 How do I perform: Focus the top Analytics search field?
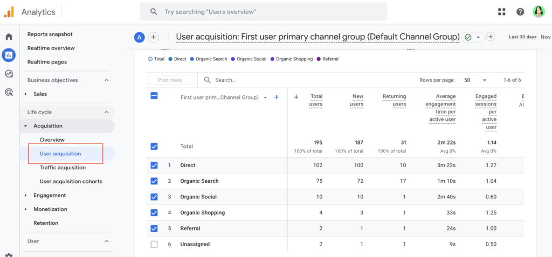point(263,12)
